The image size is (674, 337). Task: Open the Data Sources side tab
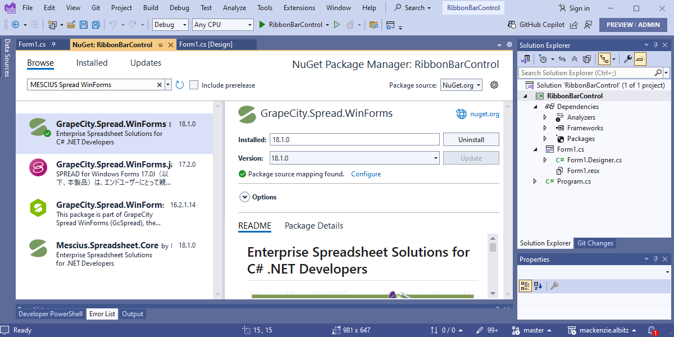tap(7, 58)
